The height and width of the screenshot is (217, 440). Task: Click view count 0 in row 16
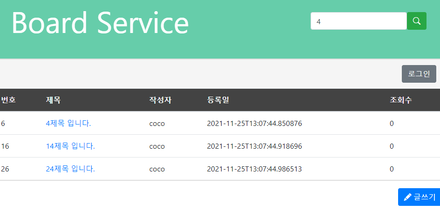click(x=392, y=146)
